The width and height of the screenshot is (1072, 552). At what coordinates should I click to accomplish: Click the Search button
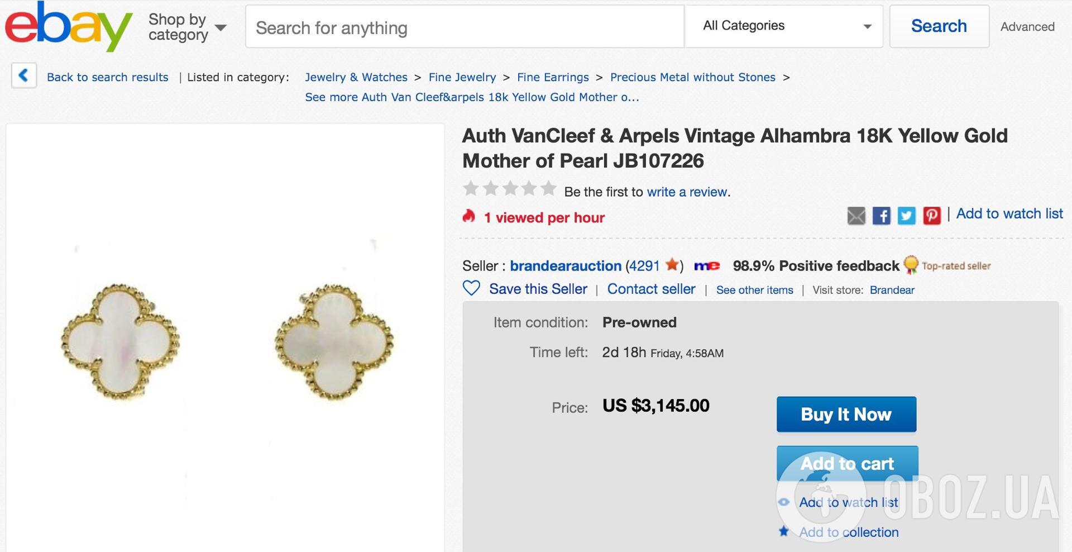(x=939, y=26)
